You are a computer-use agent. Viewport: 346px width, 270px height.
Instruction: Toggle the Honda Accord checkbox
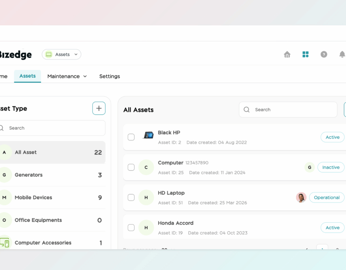pyautogui.click(x=131, y=228)
